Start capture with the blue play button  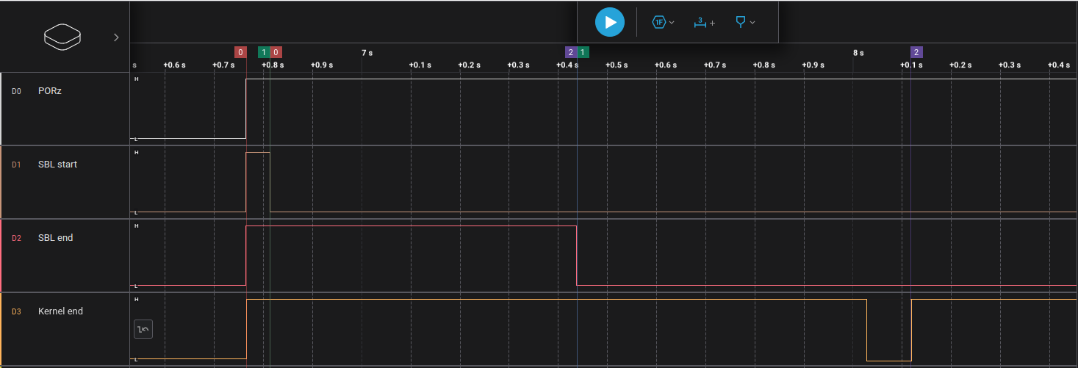[x=610, y=22]
